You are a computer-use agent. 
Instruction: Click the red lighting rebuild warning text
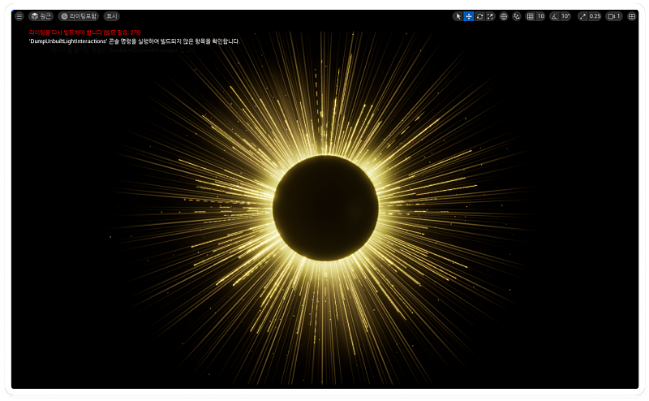(x=85, y=32)
